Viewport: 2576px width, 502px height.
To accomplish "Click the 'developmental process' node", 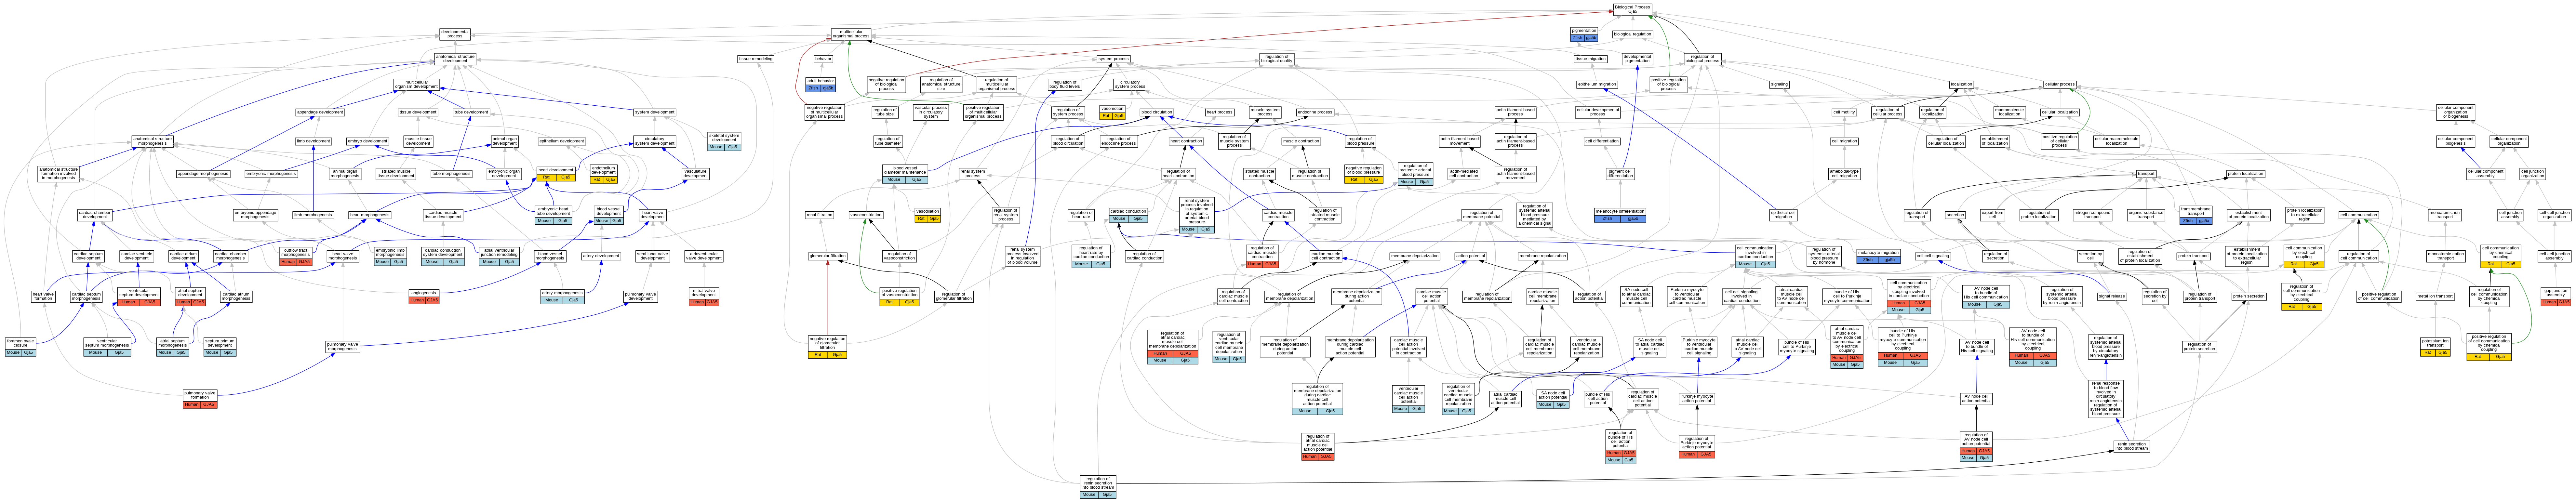I will pos(455,34).
